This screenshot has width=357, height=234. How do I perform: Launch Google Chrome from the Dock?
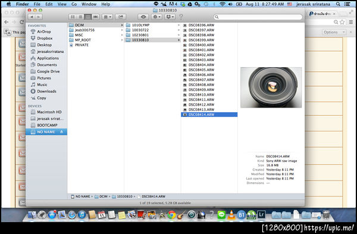click(171, 214)
